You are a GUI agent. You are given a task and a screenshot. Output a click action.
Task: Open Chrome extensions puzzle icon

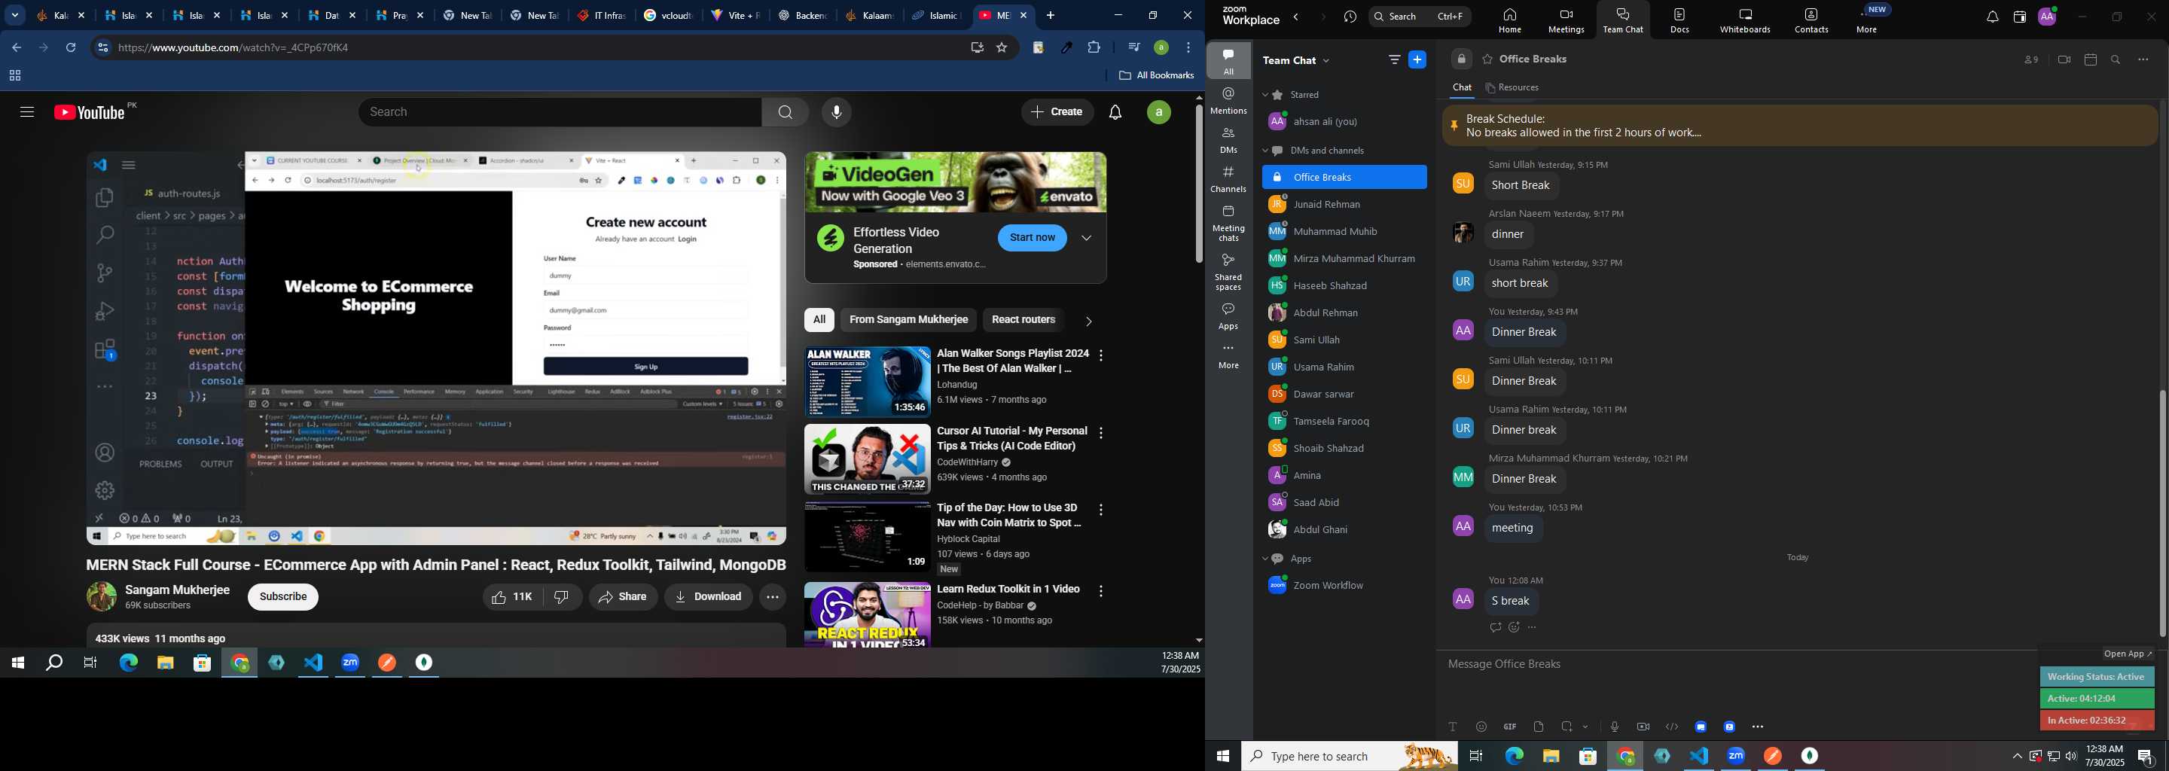pos(1094,48)
